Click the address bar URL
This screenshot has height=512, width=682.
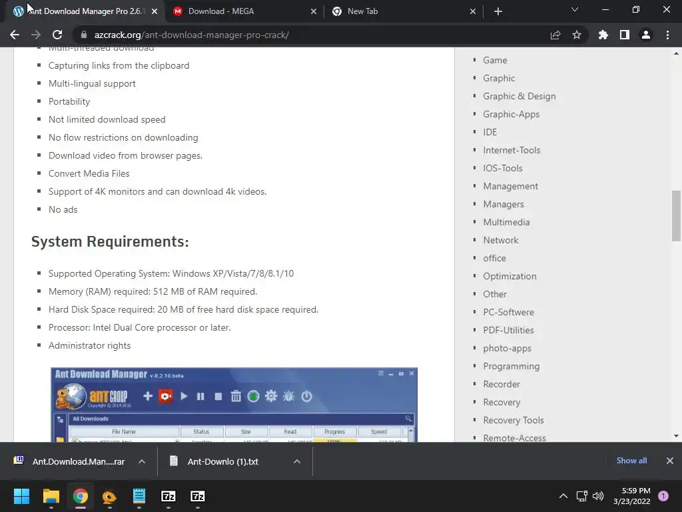[x=191, y=35]
